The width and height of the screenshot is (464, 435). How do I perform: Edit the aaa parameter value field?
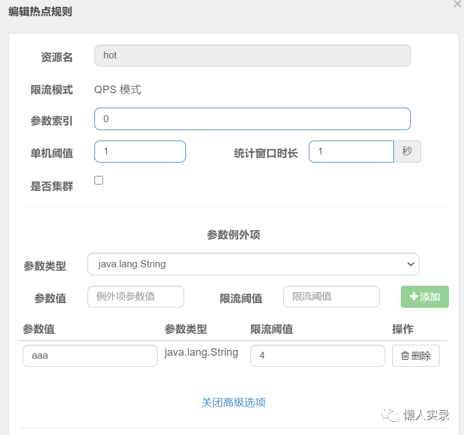90,356
